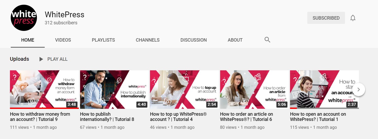This screenshot has height=139, width=378.
Task: Click title 'How to open an account on WhitePress?'
Action: 318,117
